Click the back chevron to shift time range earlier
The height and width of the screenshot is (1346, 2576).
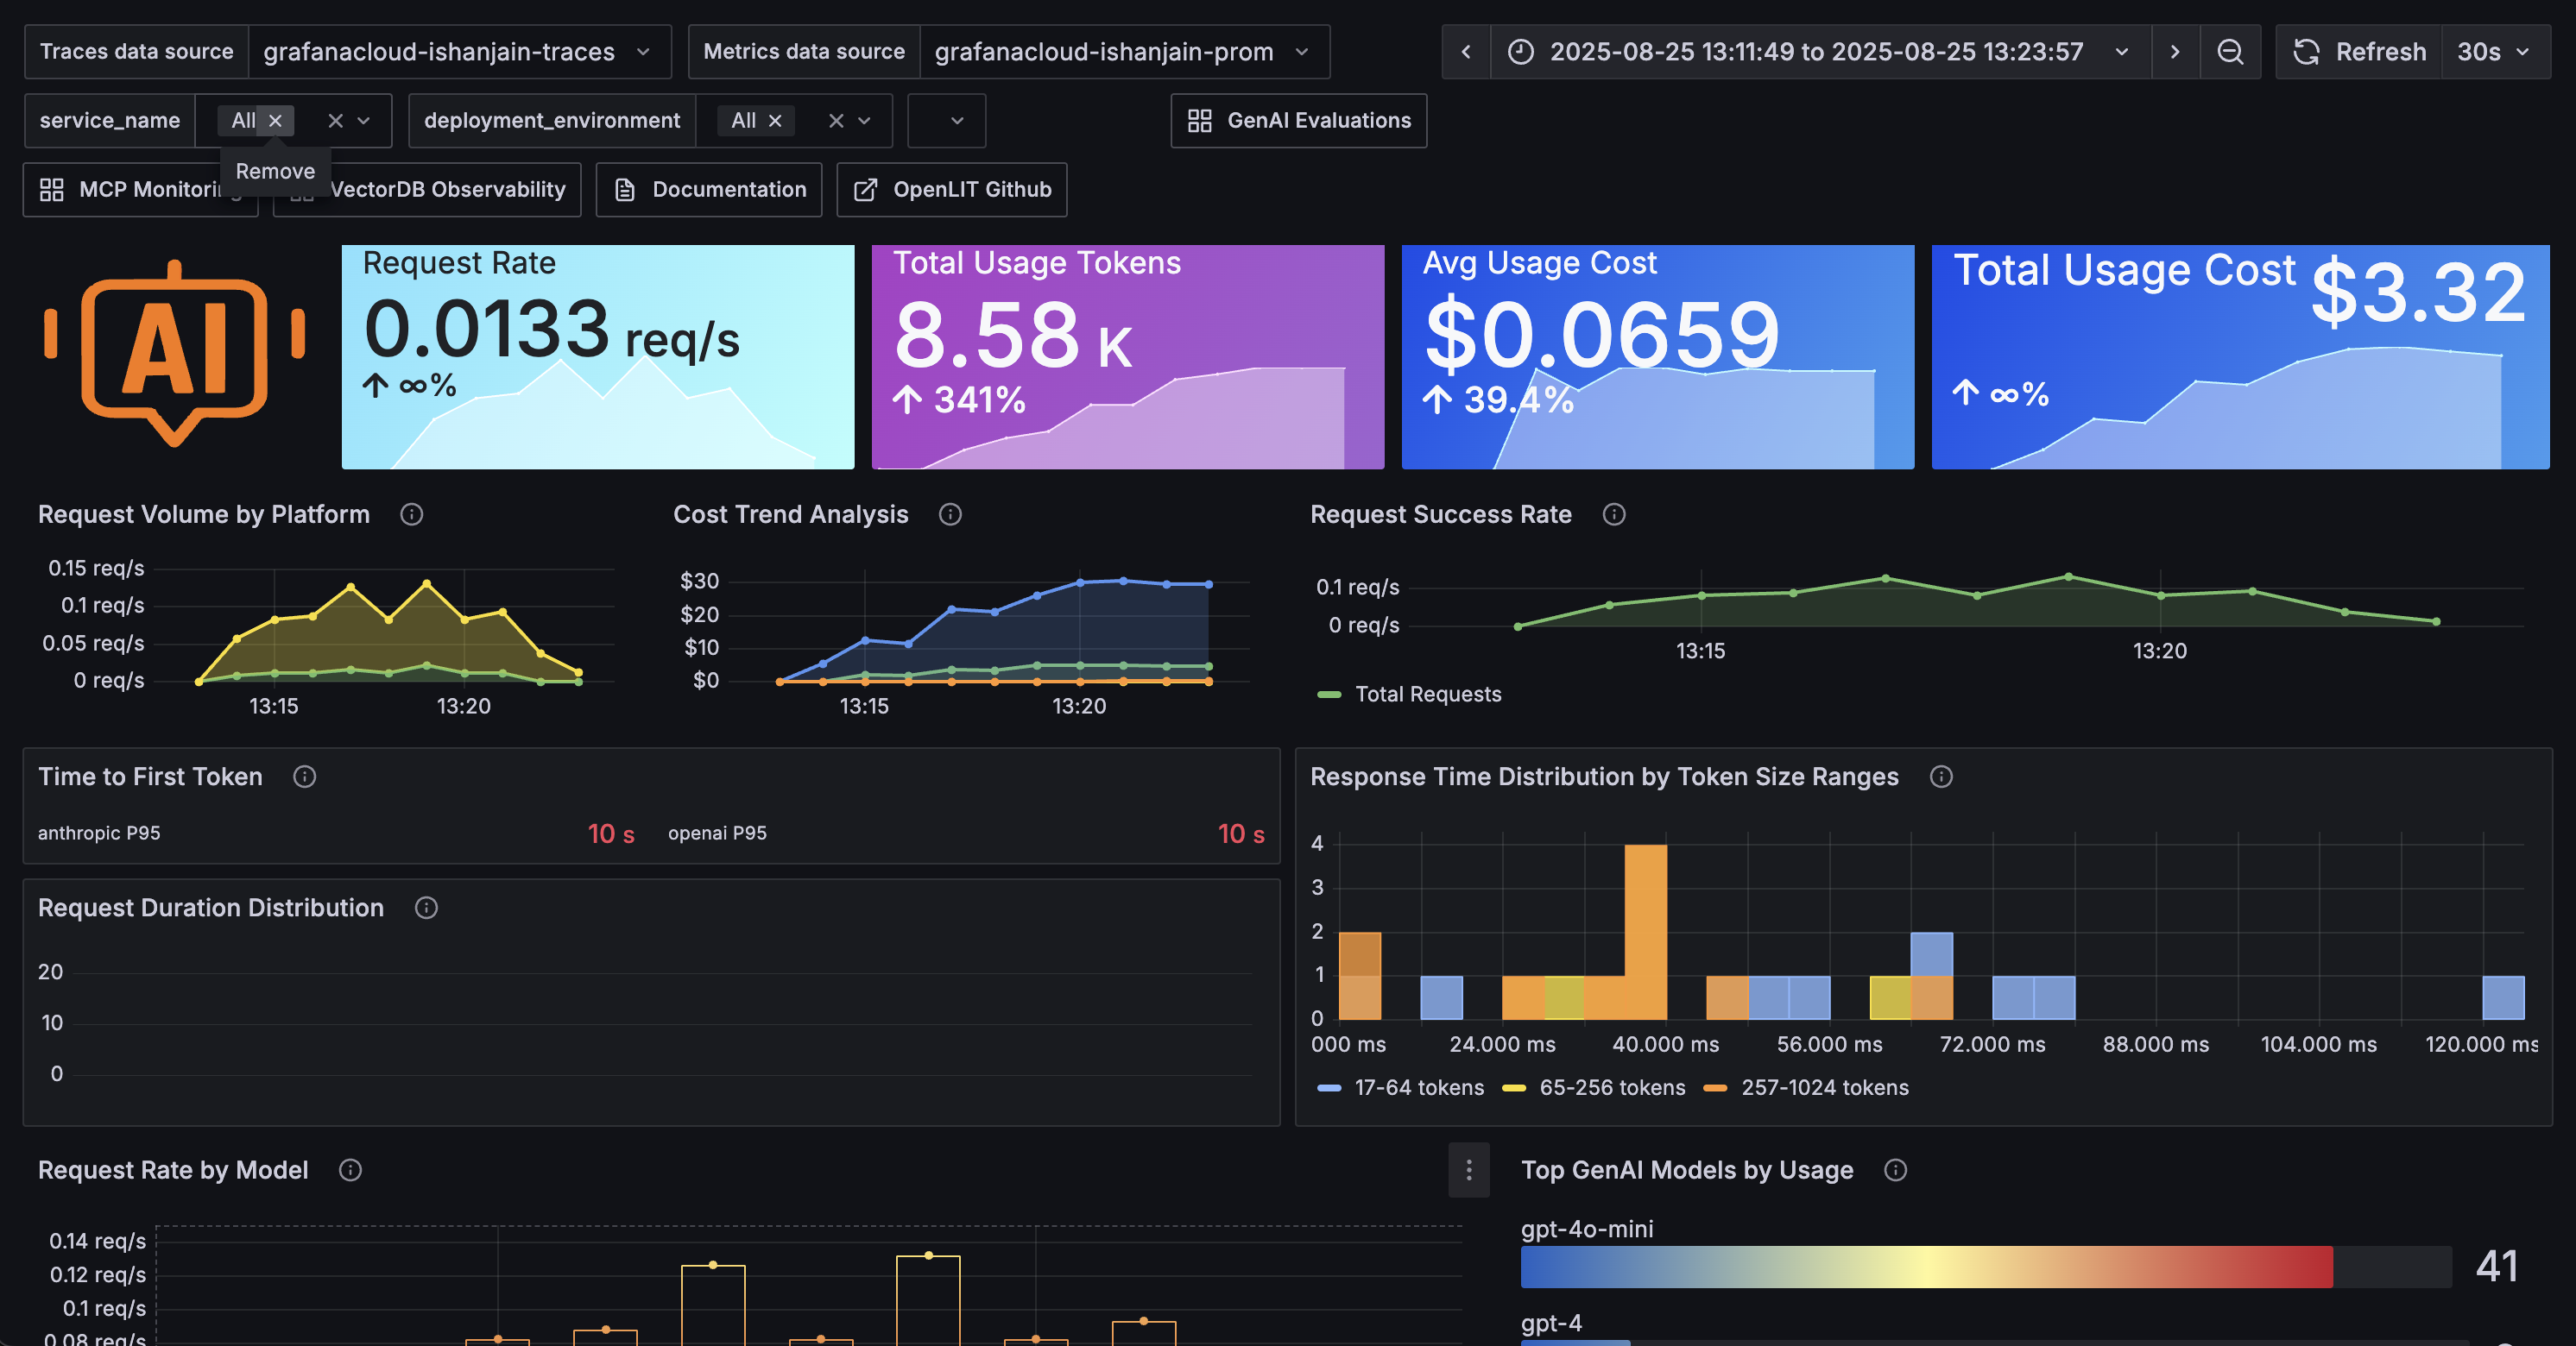[x=1465, y=51]
